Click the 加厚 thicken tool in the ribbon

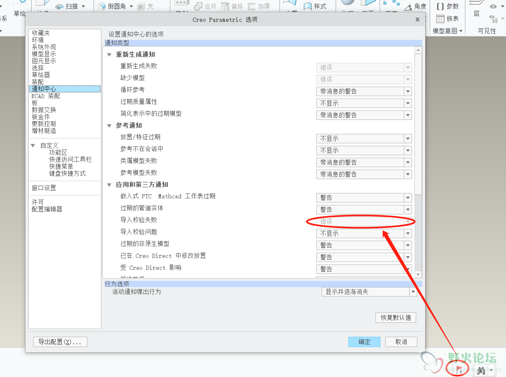pyautogui.click(x=259, y=6)
